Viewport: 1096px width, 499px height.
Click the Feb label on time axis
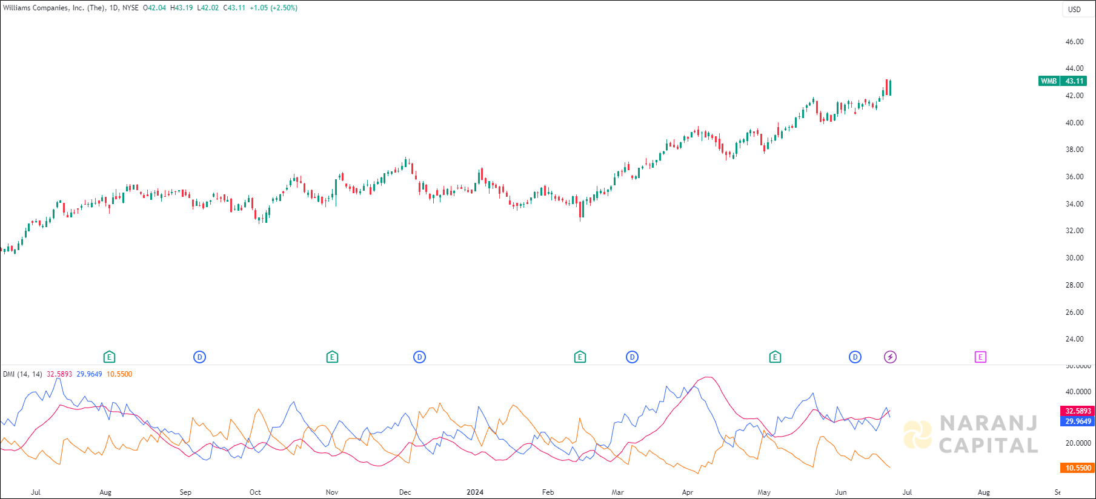point(548,492)
